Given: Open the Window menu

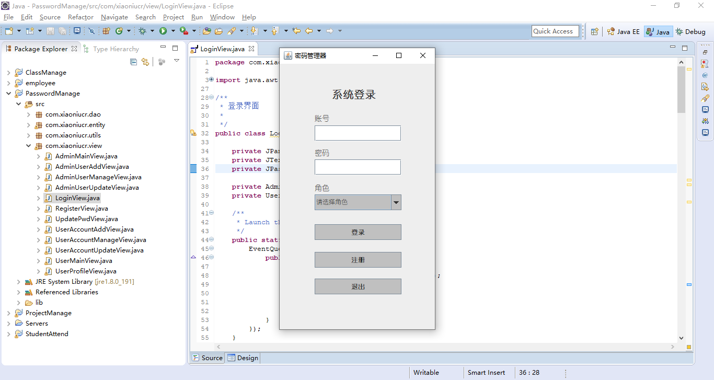Looking at the screenshot, I should [x=222, y=17].
